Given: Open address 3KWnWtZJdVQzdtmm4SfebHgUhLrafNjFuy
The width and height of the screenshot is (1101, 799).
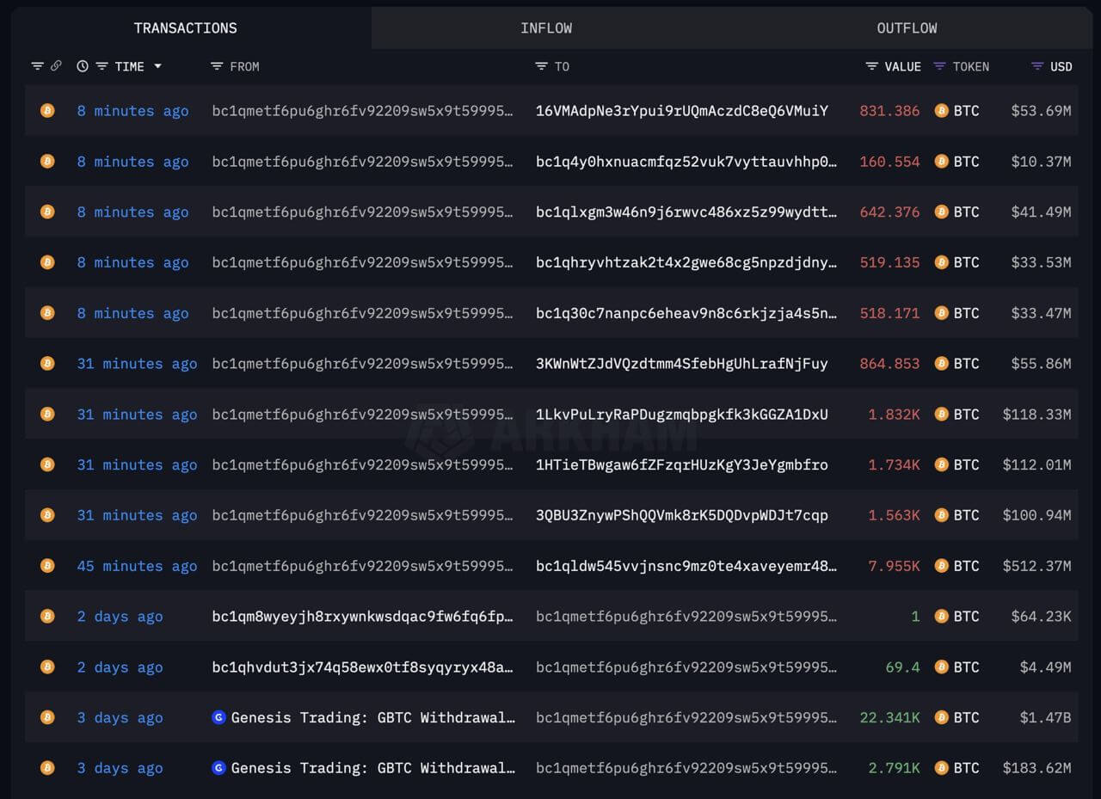Looking at the screenshot, I should [x=681, y=363].
